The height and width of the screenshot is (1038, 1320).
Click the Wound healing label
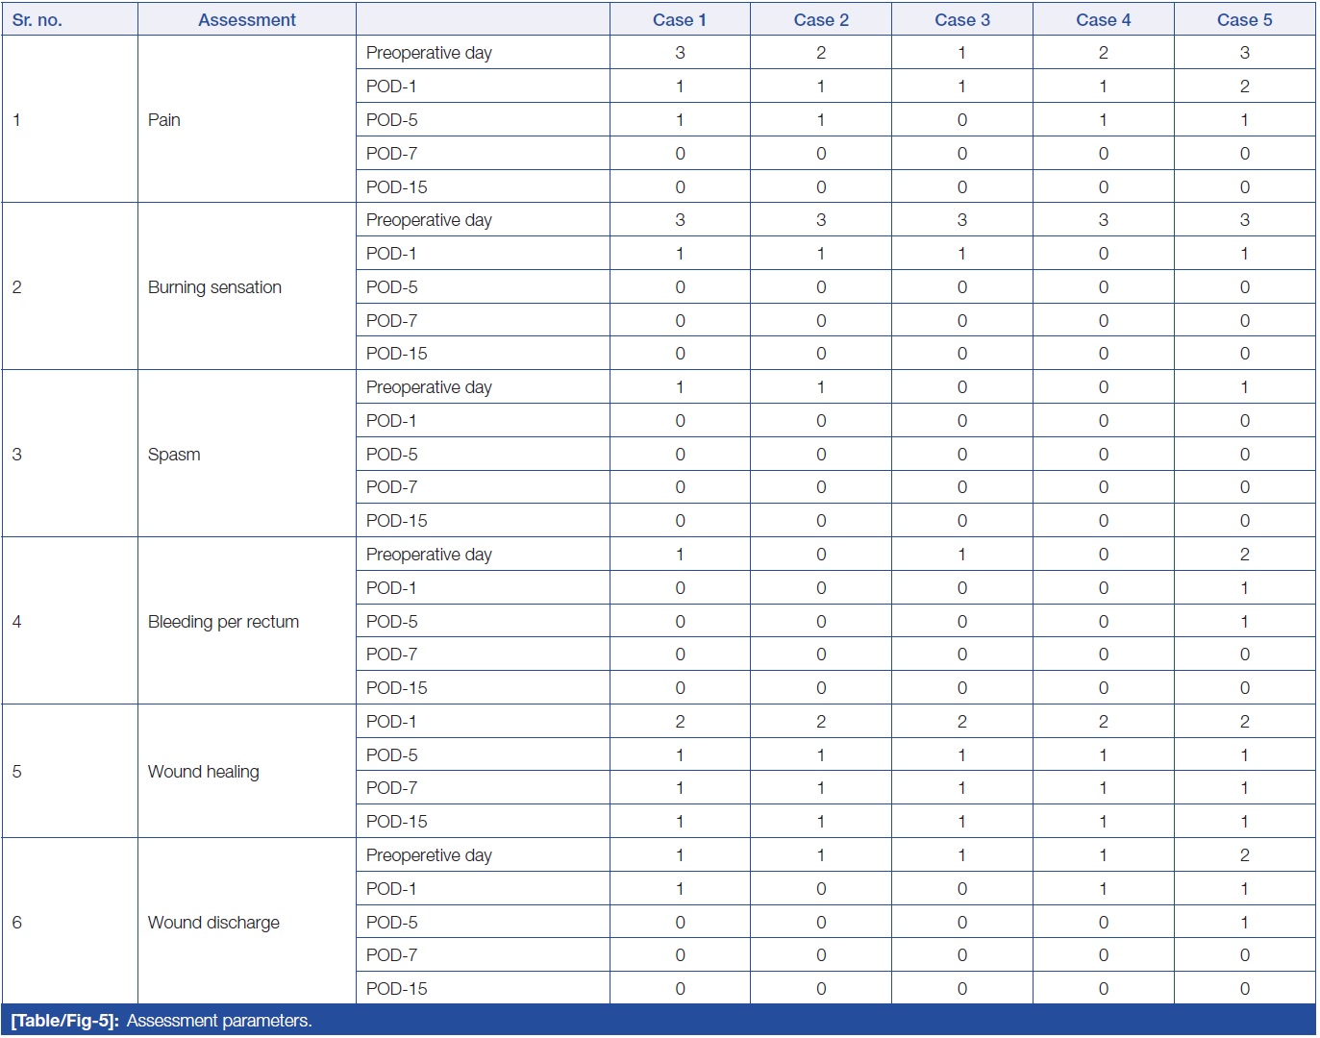(203, 772)
